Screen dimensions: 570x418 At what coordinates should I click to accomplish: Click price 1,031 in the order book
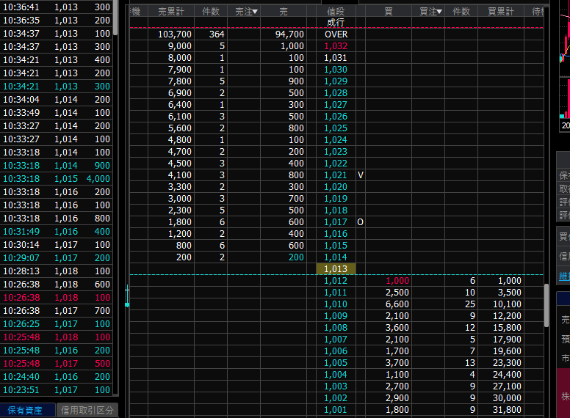[x=336, y=58]
